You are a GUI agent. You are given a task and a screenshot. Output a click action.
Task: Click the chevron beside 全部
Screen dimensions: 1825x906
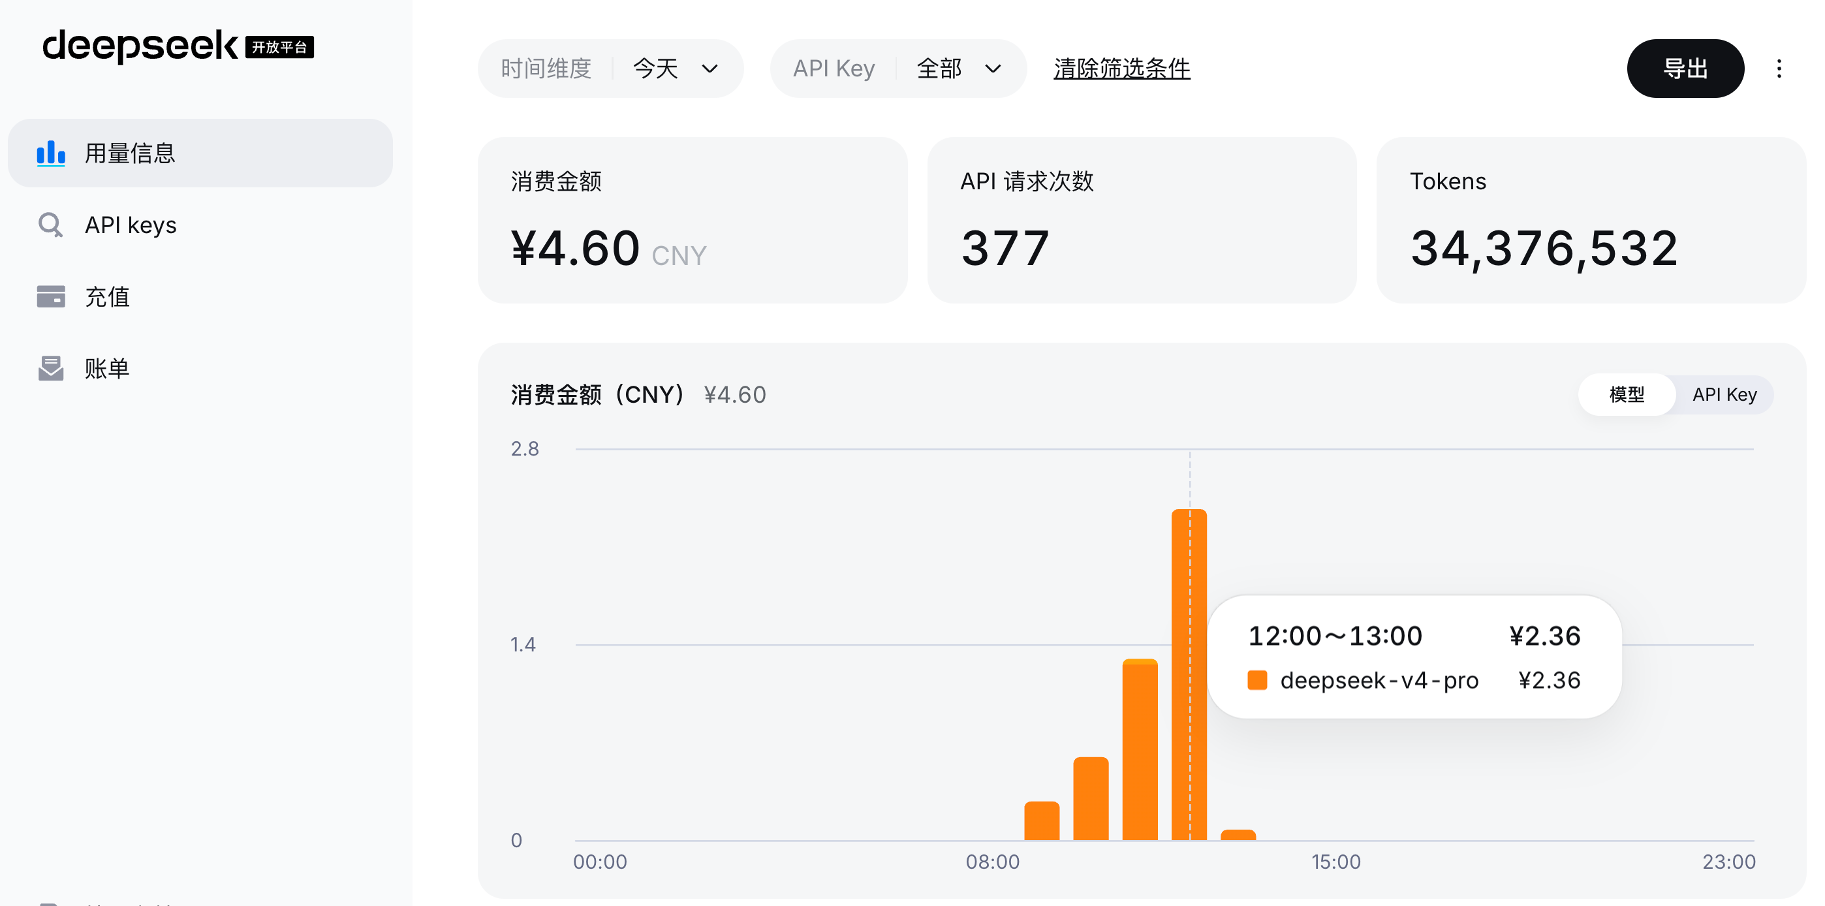click(x=993, y=69)
